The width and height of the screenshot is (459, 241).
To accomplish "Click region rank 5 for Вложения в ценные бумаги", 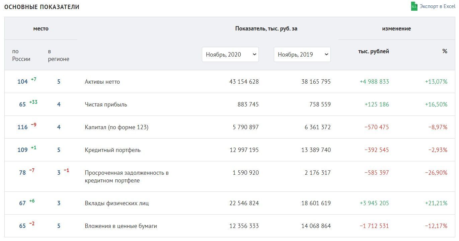I will coord(59,226).
